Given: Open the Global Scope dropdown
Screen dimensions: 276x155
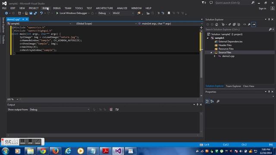Looking at the screenshot, I should point(106,24).
